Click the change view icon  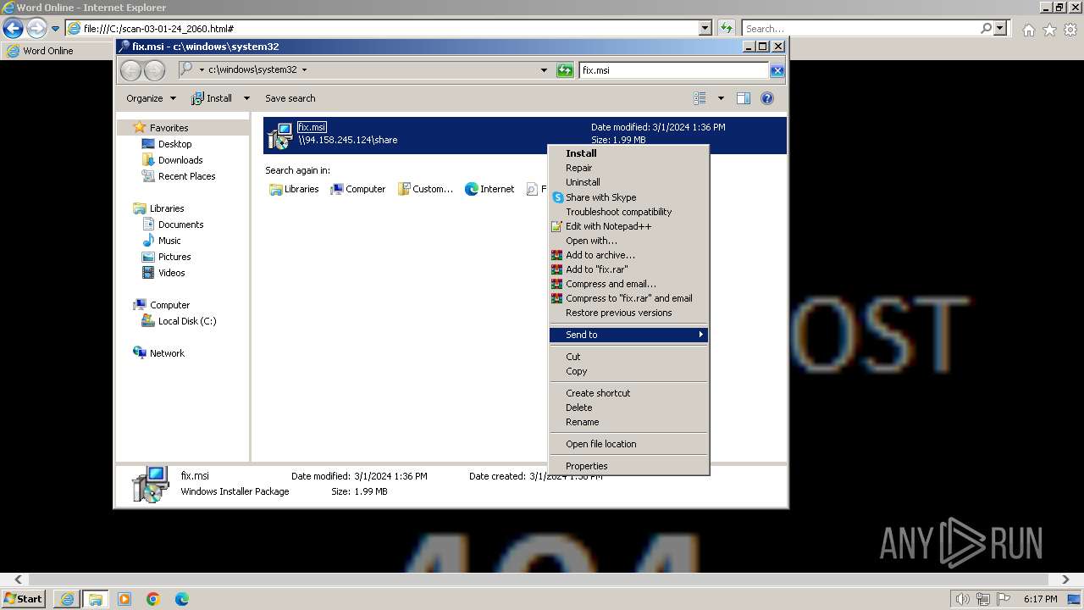coord(700,98)
